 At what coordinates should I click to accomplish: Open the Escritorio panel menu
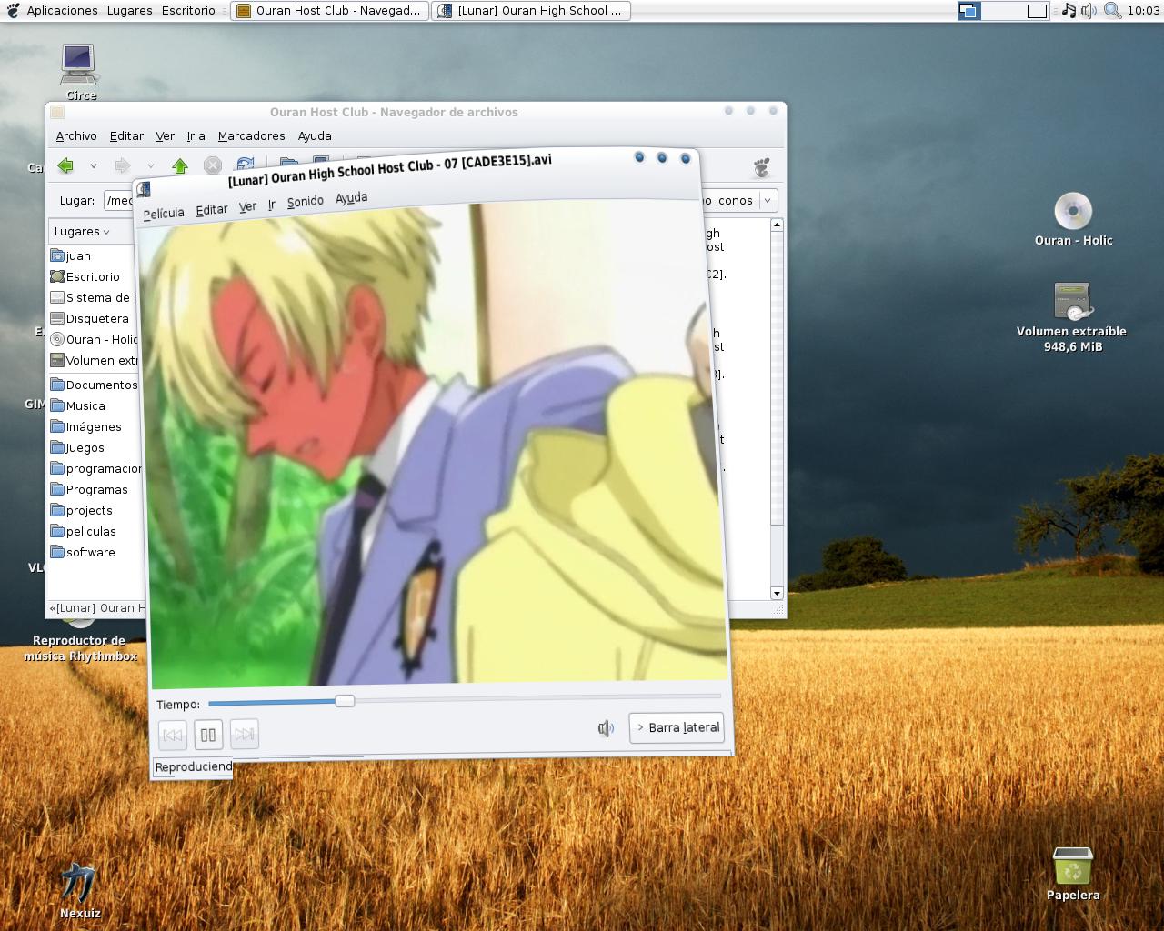[188, 11]
